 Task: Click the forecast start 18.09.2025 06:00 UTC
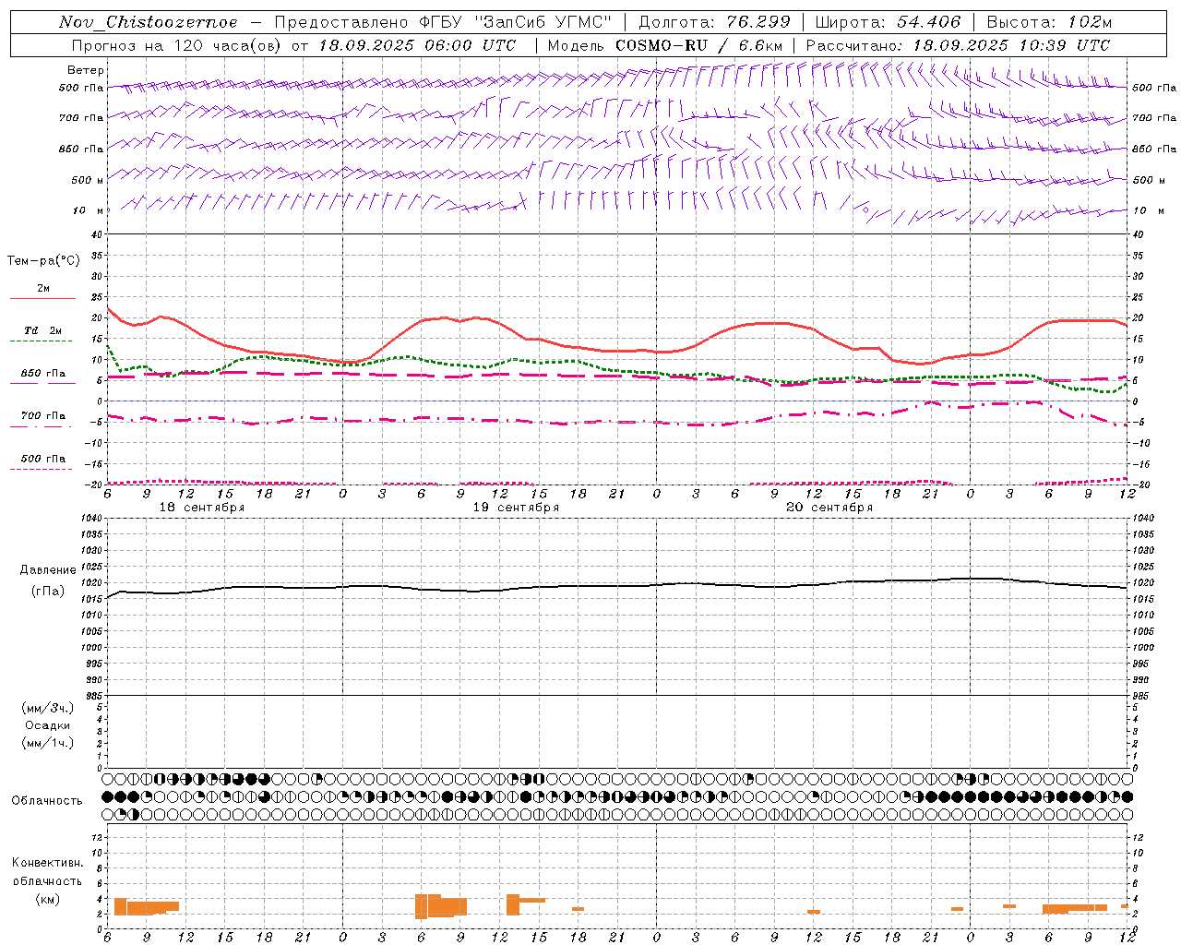[417, 45]
